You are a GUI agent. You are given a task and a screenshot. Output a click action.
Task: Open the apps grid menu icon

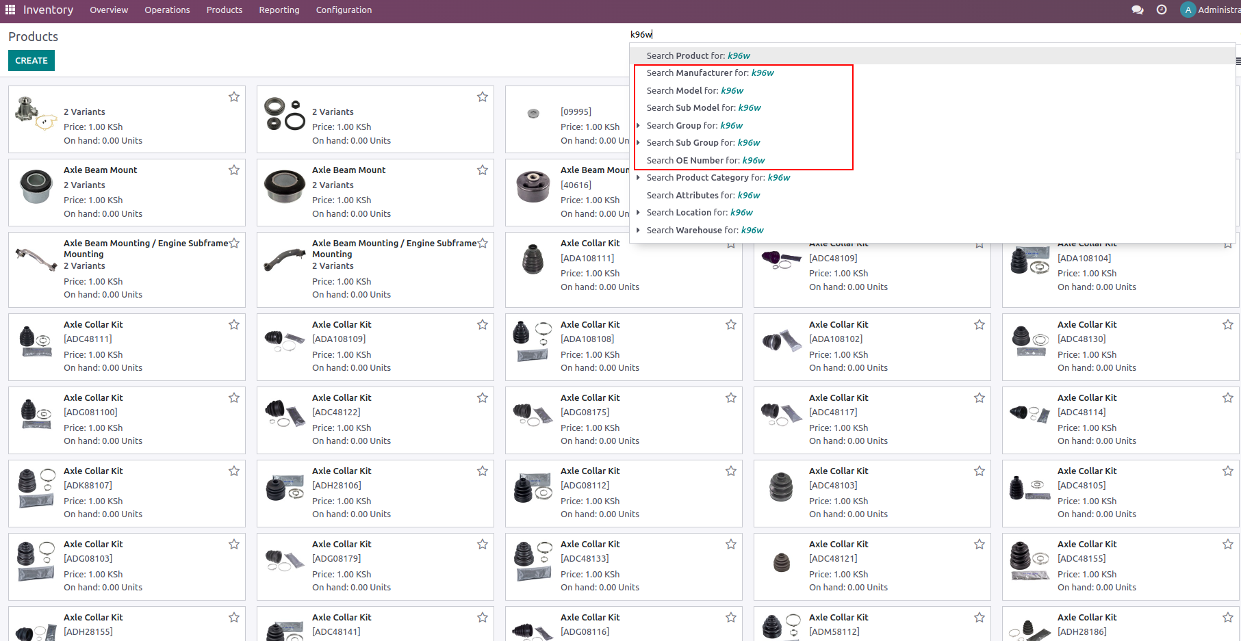tap(10, 10)
